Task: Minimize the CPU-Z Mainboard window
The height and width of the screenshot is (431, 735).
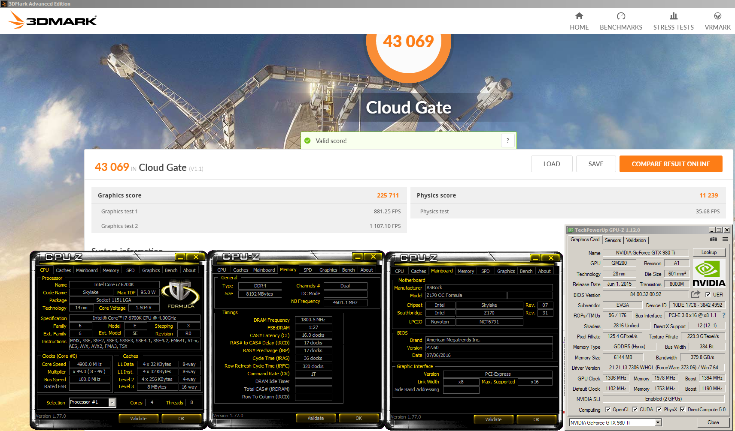Action: (x=535, y=257)
